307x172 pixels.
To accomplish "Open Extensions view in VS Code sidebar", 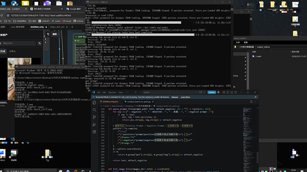I will pyautogui.click(x=94, y=131).
